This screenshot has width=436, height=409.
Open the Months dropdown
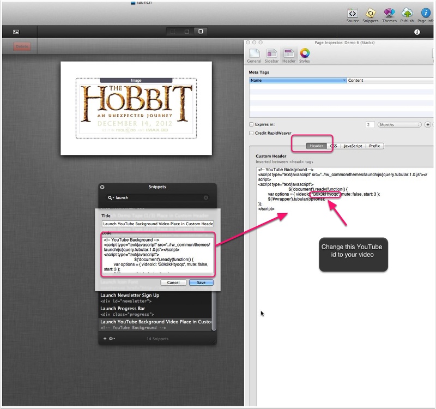399,125
